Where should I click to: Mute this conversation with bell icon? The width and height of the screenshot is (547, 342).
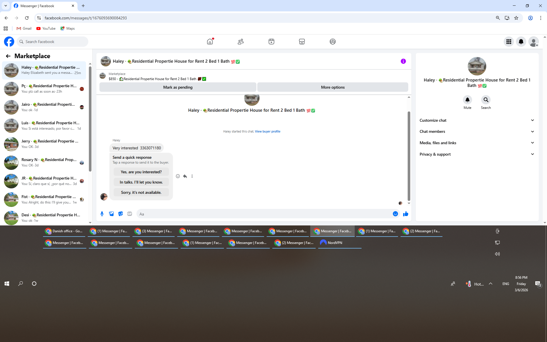click(x=467, y=100)
